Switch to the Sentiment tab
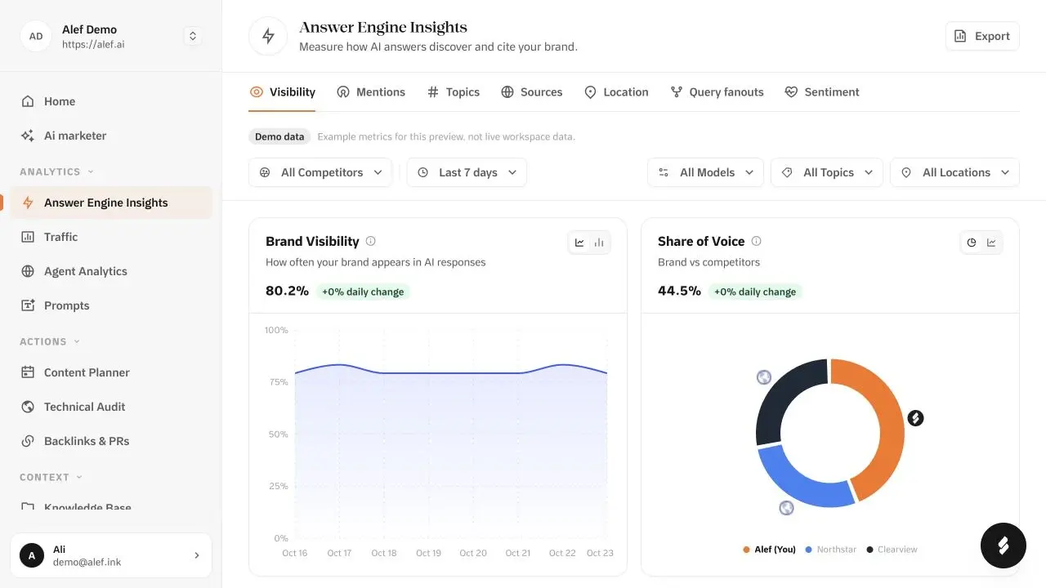The image size is (1046, 588). click(822, 92)
